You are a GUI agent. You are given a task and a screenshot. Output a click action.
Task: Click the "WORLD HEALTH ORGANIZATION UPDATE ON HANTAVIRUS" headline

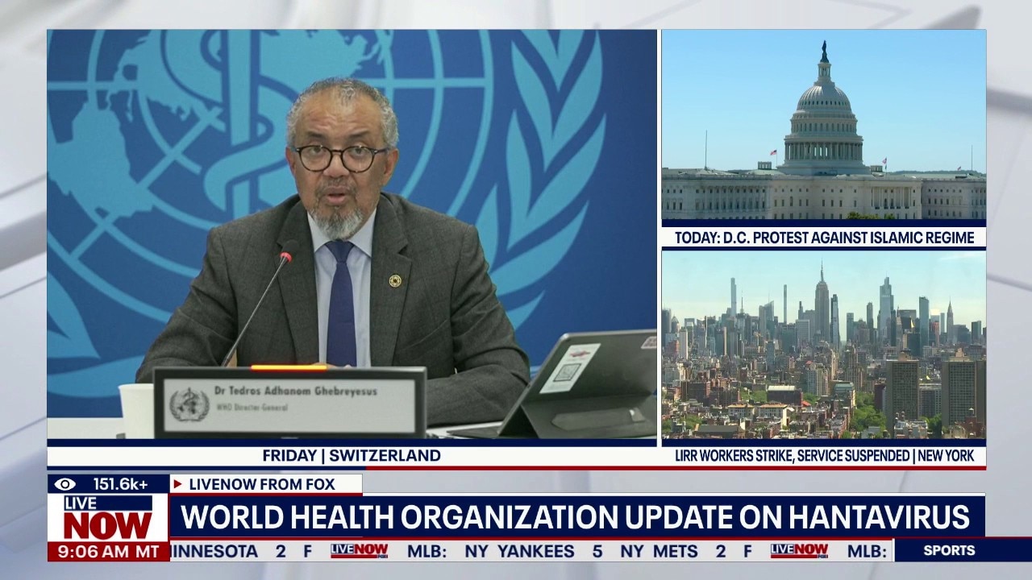(575, 517)
